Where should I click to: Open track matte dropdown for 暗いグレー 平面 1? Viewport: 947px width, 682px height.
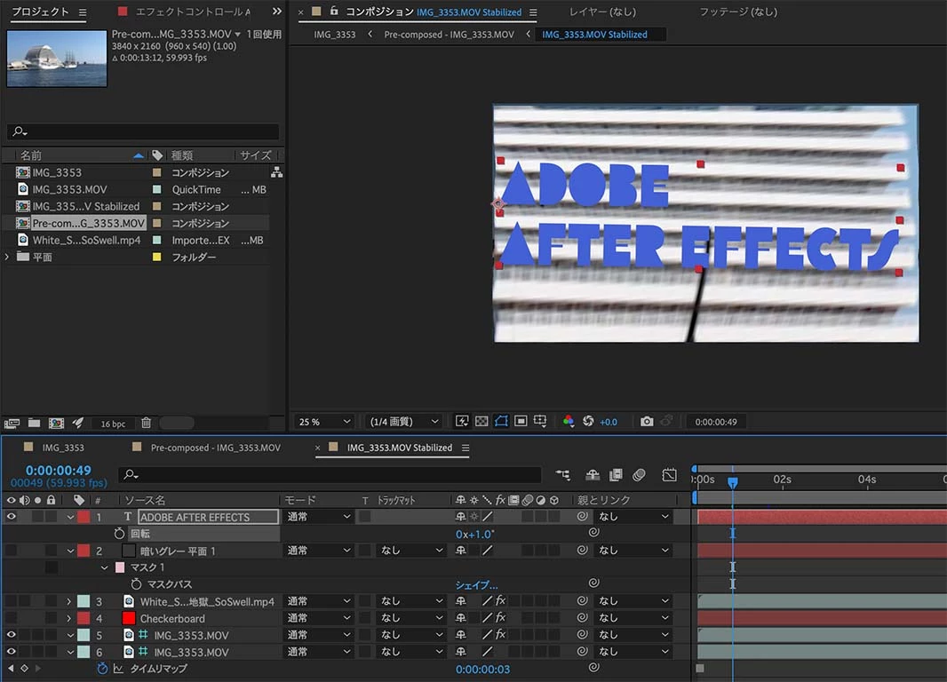tap(410, 551)
